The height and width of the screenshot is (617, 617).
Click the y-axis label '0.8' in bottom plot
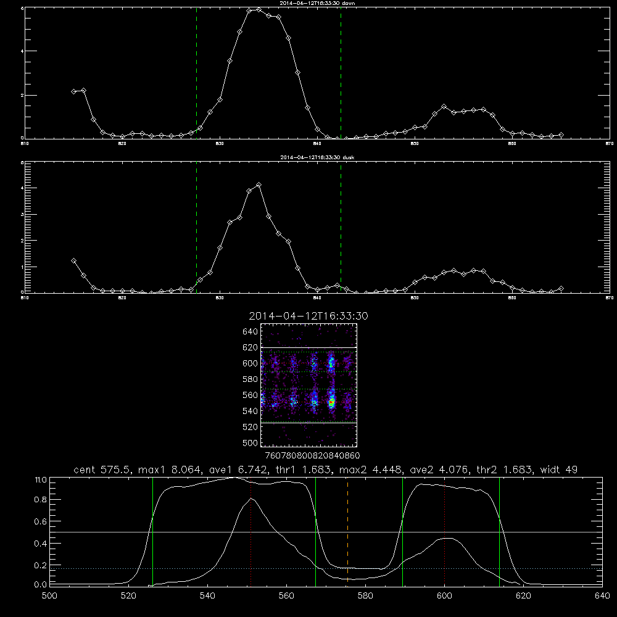click(41, 500)
